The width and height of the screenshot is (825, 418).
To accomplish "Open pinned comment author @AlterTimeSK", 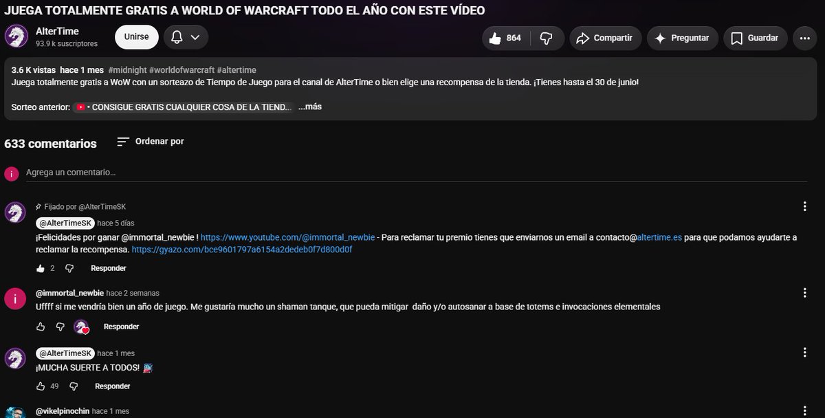I will point(65,223).
